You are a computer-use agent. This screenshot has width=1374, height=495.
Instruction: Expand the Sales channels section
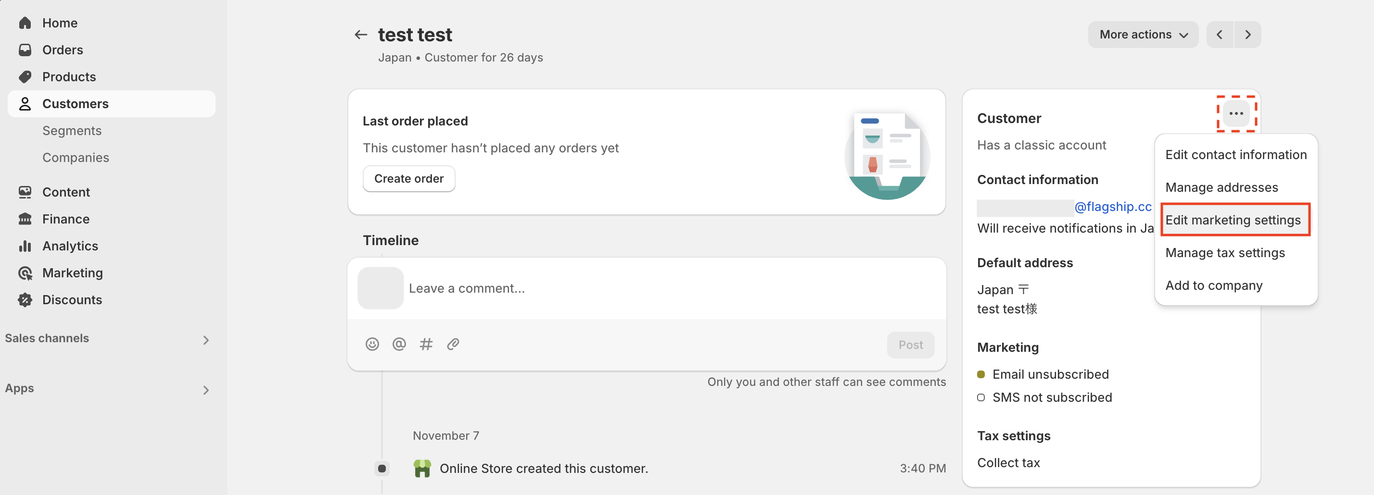(x=107, y=339)
